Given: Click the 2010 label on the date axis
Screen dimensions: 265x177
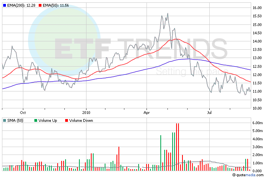Looking at the screenshot, I should tap(86, 112).
